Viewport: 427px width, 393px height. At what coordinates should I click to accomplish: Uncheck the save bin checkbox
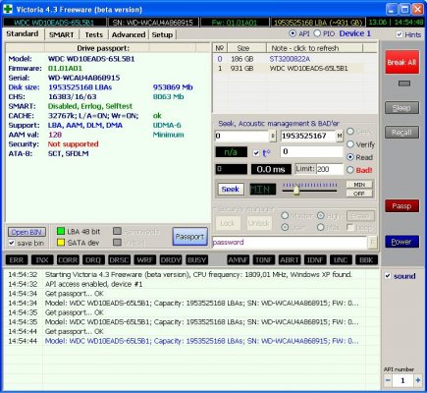(x=12, y=243)
